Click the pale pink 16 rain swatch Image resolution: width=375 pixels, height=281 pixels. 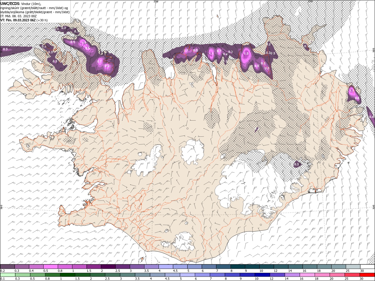pyautogui.click(x=307, y=275)
